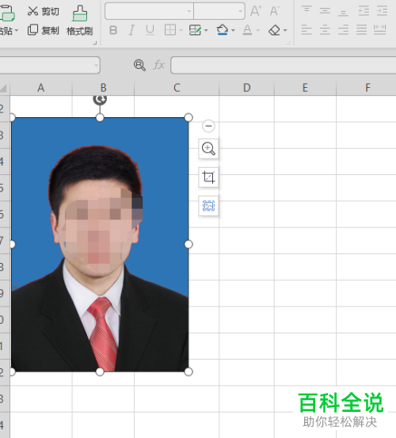The height and width of the screenshot is (438, 396).
Task: Align text left
Action: [307, 29]
